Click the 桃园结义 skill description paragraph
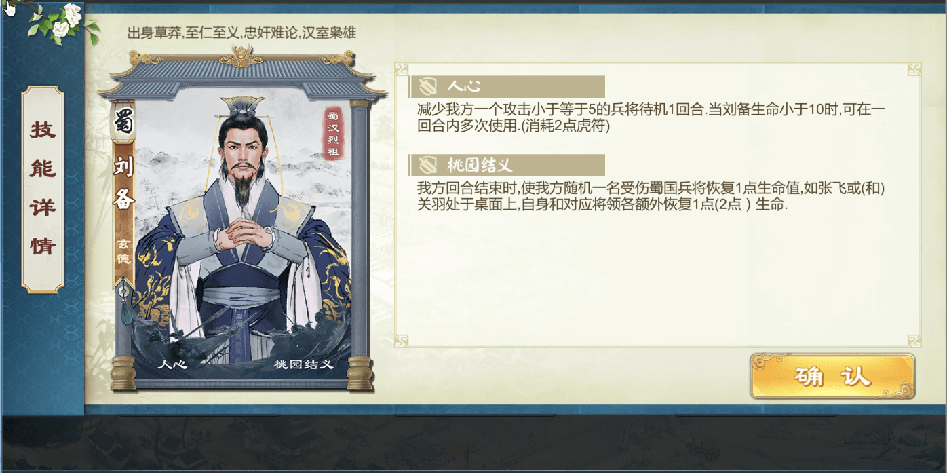This screenshot has width=947, height=473. tap(651, 195)
